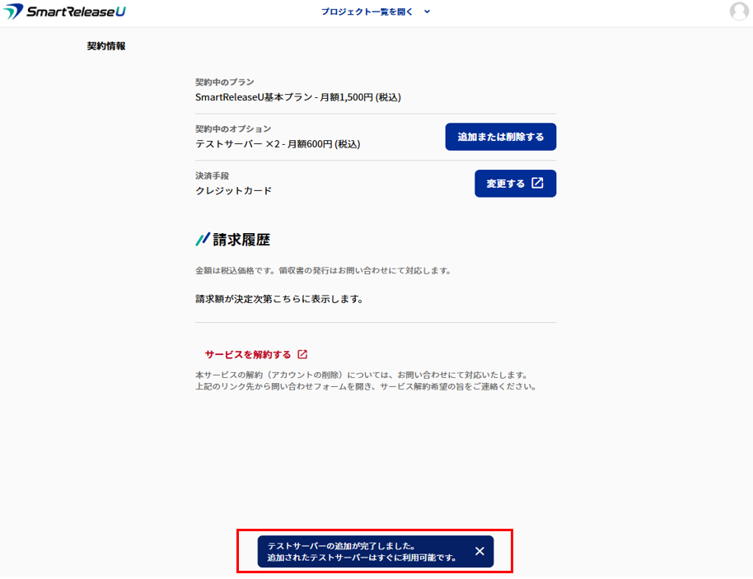This screenshot has height=579, width=753.
Task: Click external-link icon inside 変更する button
Action: click(538, 183)
